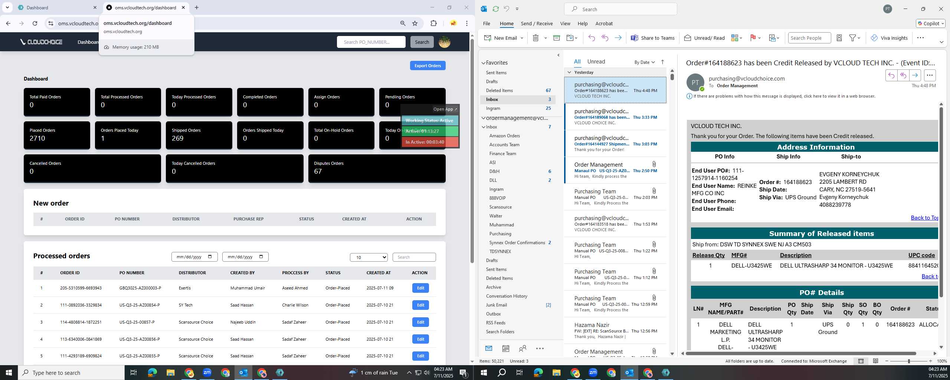Viewport: 950px width, 380px height.
Task: Click the Archive icon in Outlook ribbon
Action: (x=556, y=38)
